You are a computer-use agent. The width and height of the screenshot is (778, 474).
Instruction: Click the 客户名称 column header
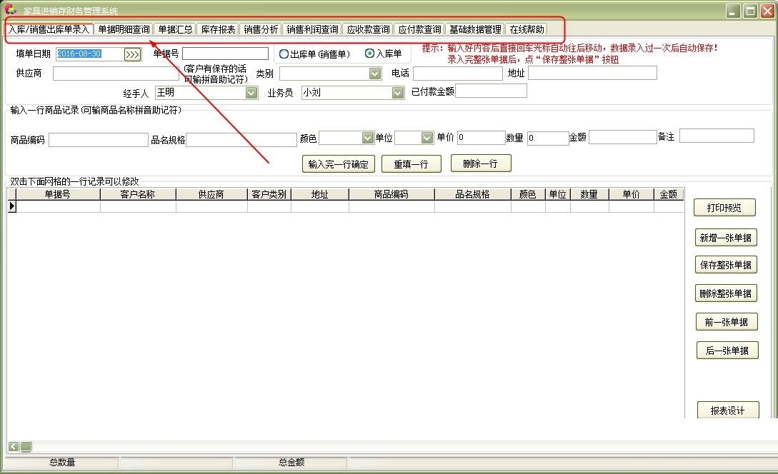[x=138, y=194]
